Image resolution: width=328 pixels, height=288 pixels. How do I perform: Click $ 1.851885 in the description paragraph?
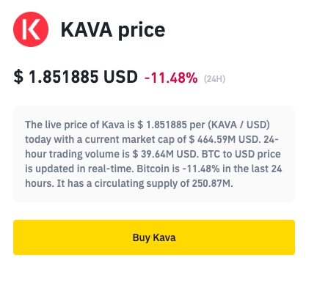tap(162, 125)
